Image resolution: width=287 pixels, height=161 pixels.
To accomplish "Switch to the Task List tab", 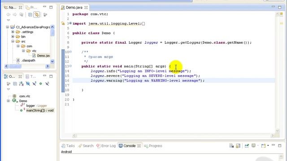I will (31, 76).
